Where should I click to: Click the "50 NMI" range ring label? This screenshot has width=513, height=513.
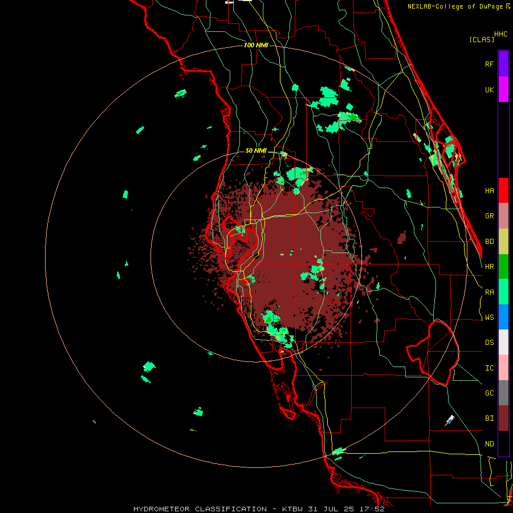coord(256,151)
